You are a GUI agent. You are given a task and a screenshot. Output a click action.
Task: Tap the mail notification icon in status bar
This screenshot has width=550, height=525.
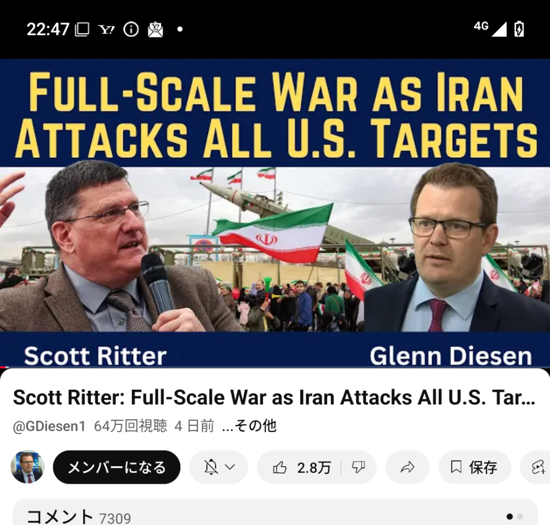coord(155,30)
